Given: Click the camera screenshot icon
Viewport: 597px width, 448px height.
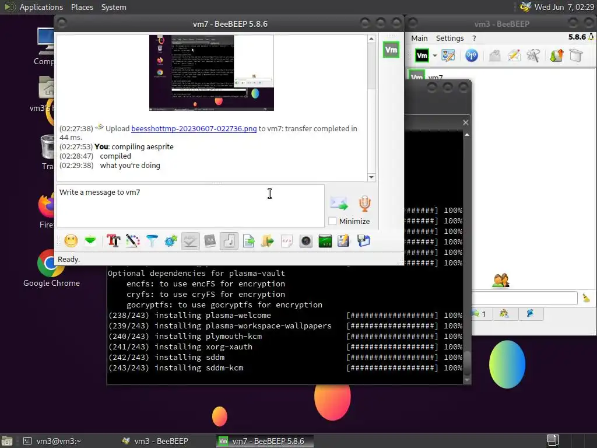Looking at the screenshot, I should (305, 241).
